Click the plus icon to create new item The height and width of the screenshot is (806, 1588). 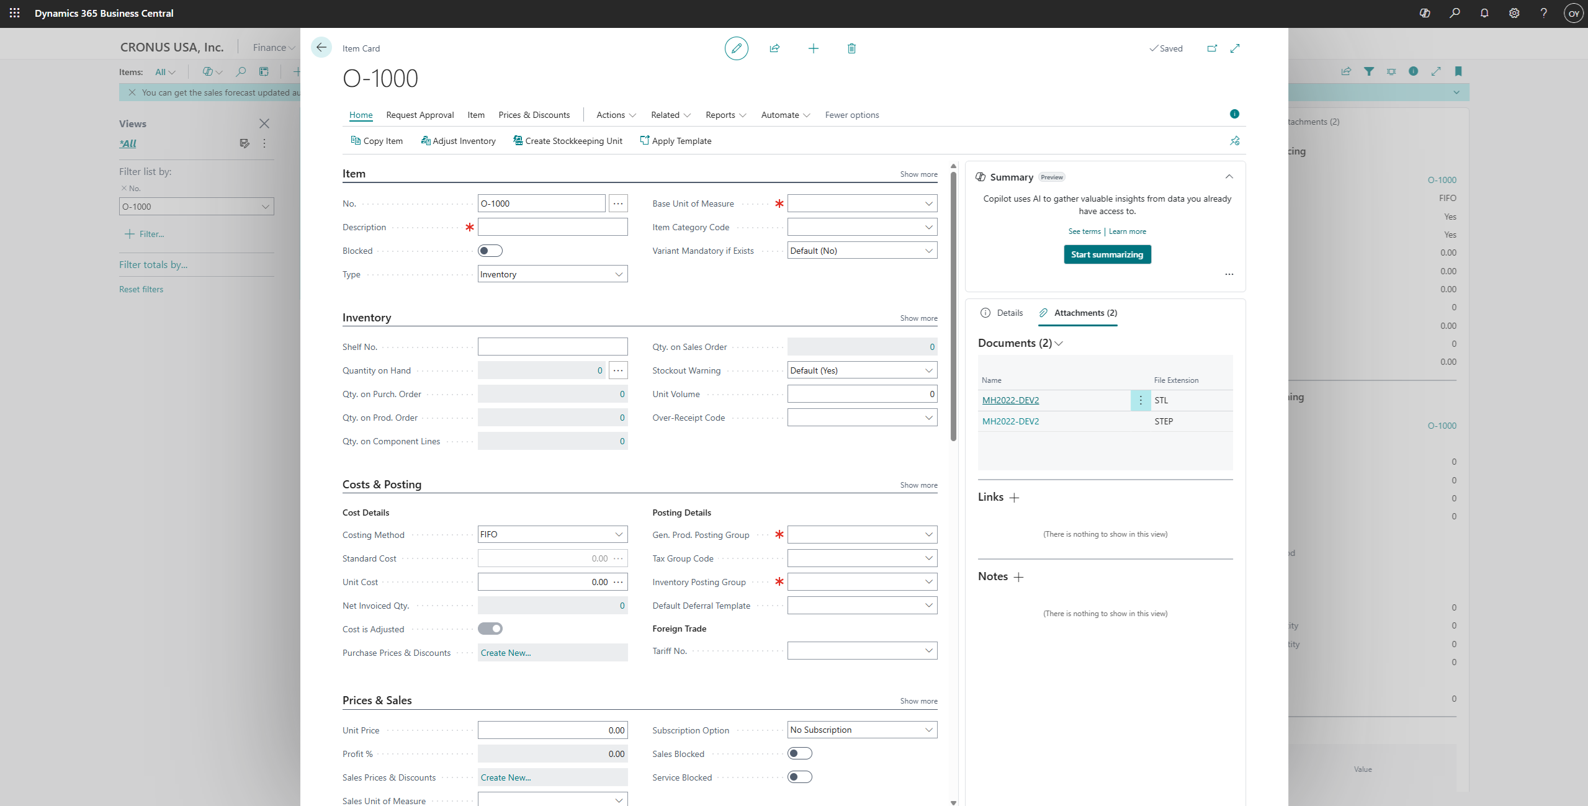(x=813, y=48)
